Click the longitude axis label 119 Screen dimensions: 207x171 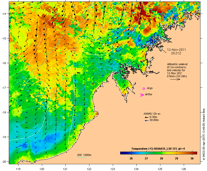point(18,169)
